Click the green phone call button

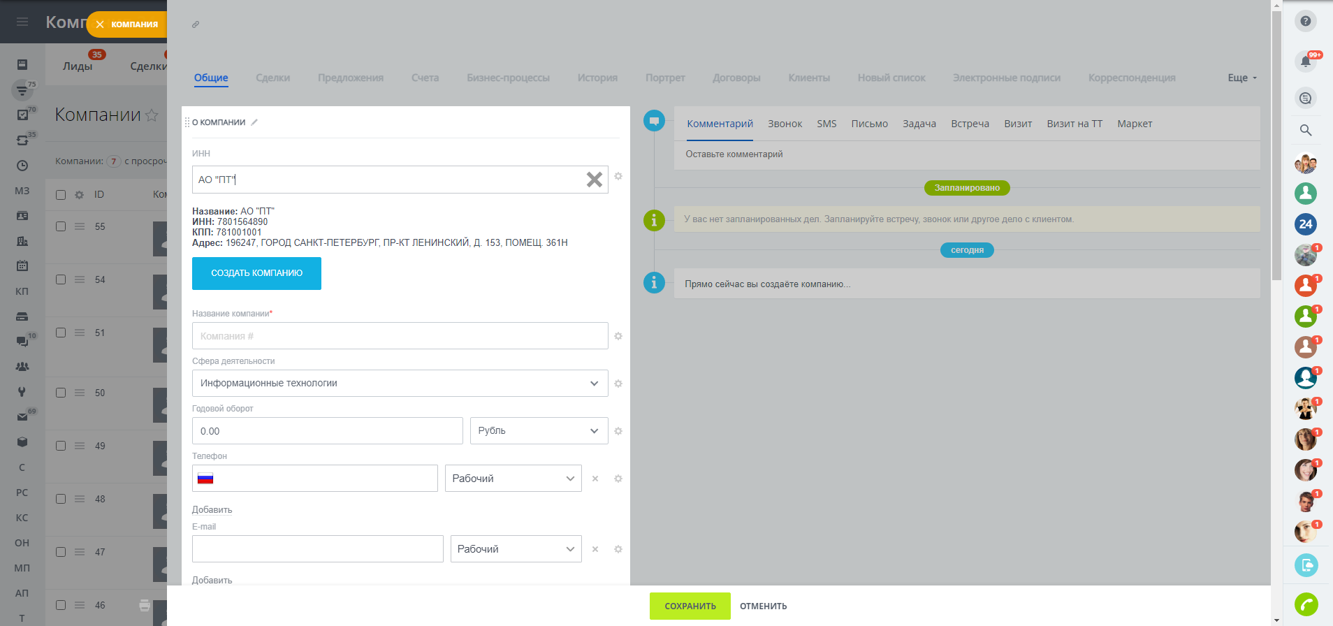pyautogui.click(x=1306, y=604)
